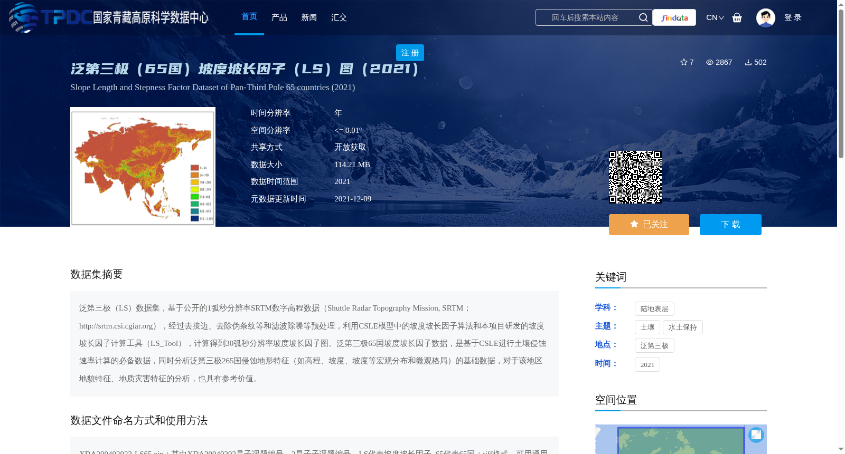Click the 2021 time tag
This screenshot has width=845, height=454.
click(647, 364)
